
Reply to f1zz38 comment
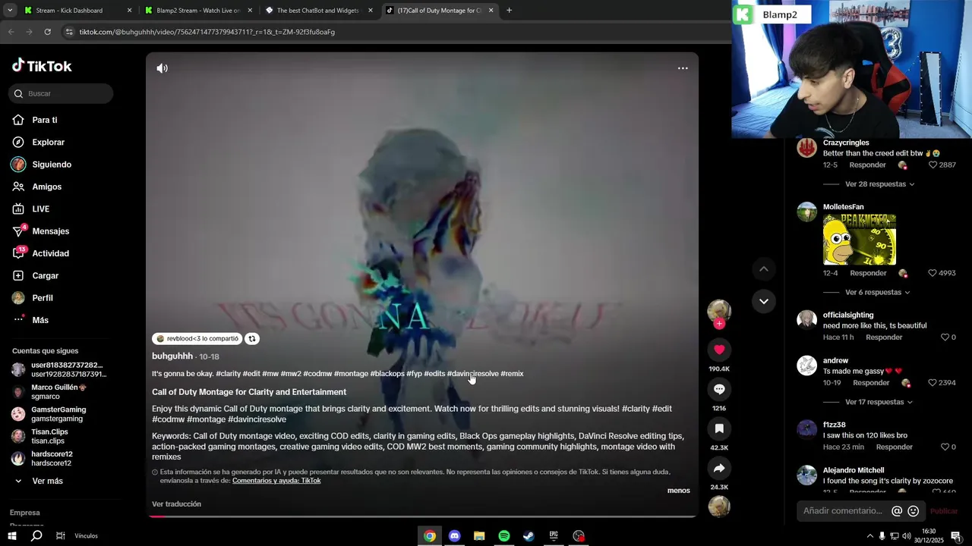pyautogui.click(x=895, y=447)
